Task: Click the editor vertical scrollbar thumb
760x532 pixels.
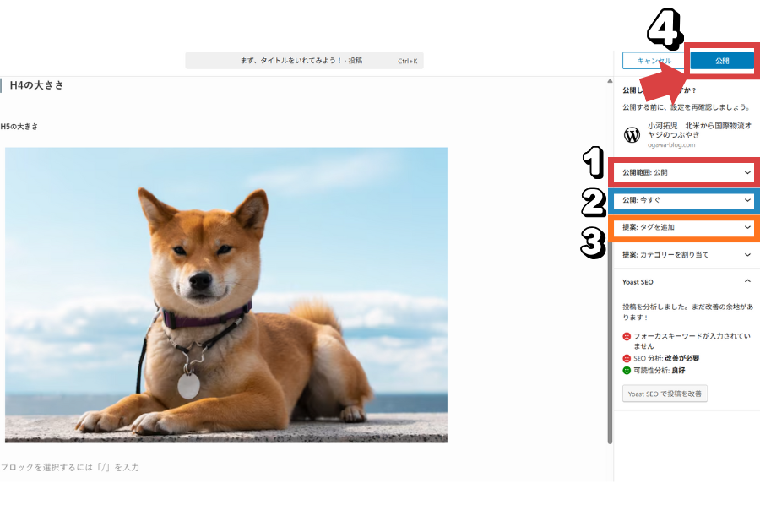Action: pyautogui.click(x=610, y=253)
